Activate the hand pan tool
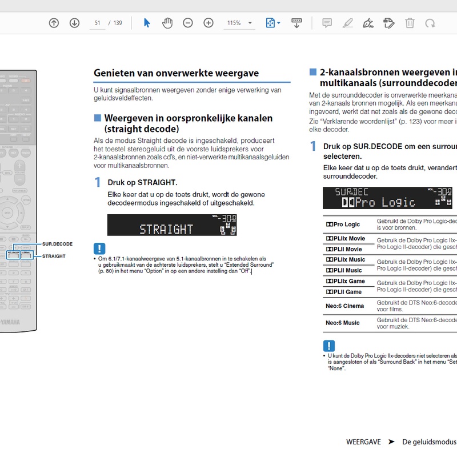The width and height of the screenshot is (457, 457). pos(167,23)
